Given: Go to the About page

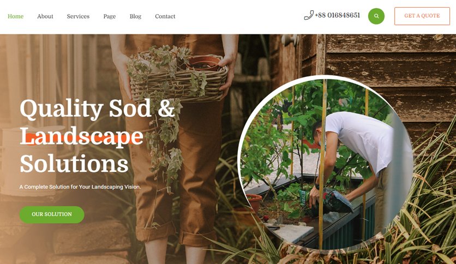Looking at the screenshot, I should pyautogui.click(x=45, y=16).
